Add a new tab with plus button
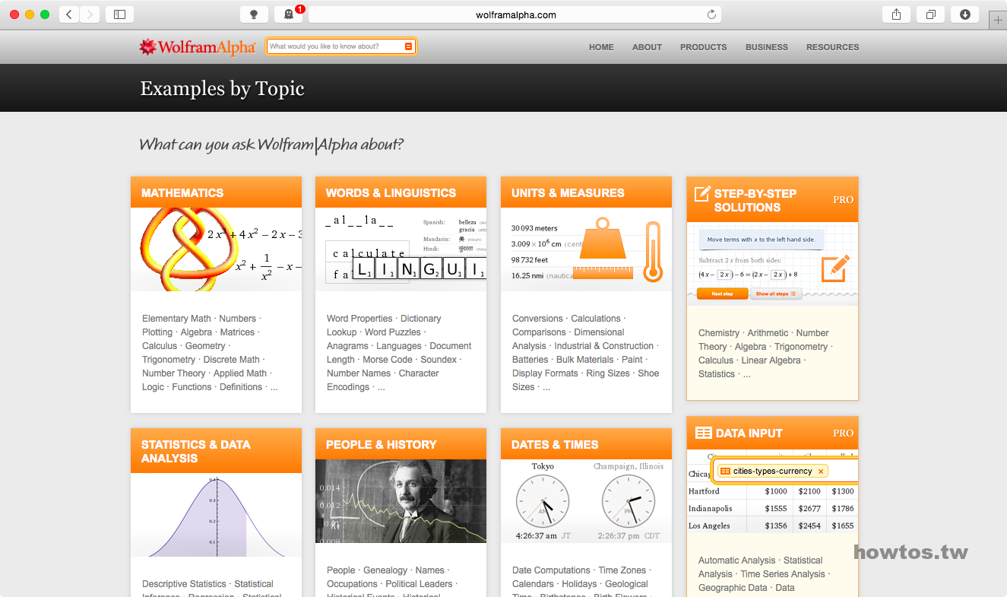Image resolution: width=1007 pixels, height=597 pixels. (x=998, y=21)
